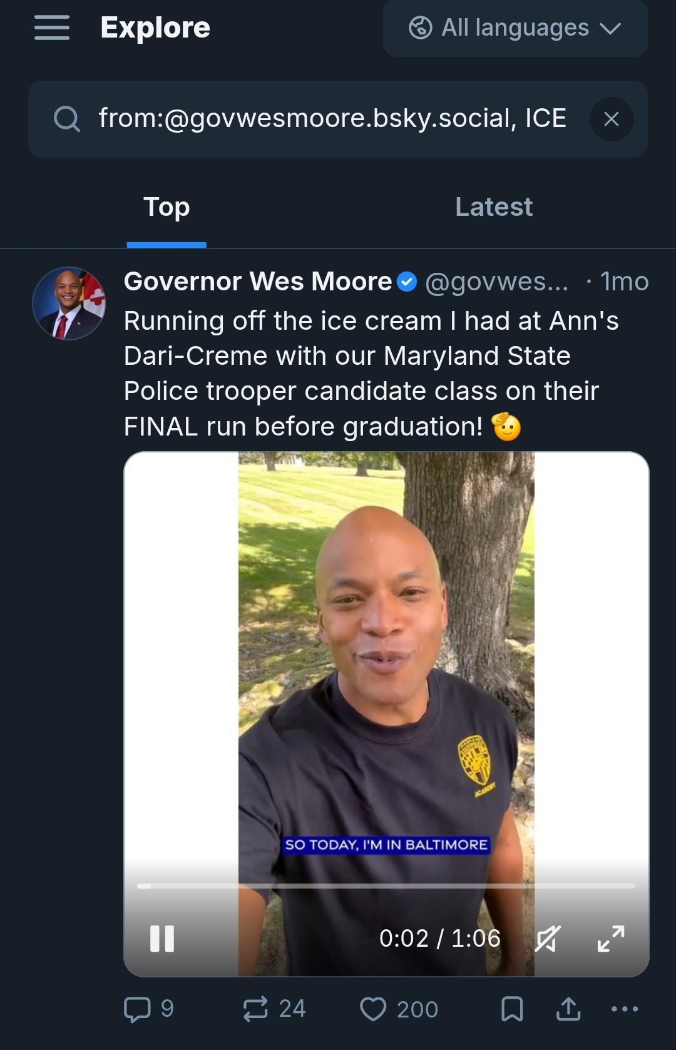Clear the search query text

[x=611, y=119]
